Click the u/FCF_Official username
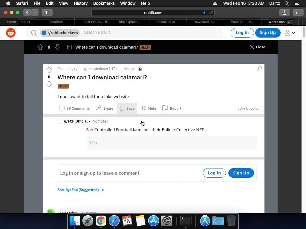This screenshot has width=306, height=229. (76, 121)
